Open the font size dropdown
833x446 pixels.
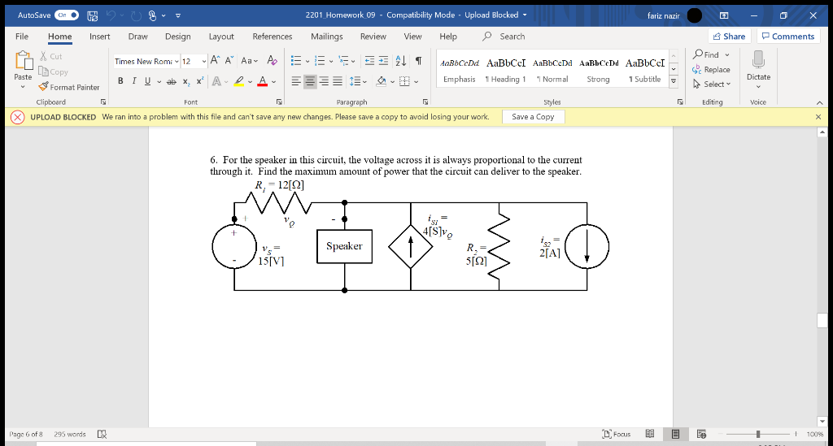[x=204, y=62]
